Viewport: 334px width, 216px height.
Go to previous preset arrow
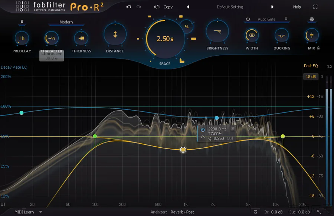pyautogui.click(x=188, y=7)
